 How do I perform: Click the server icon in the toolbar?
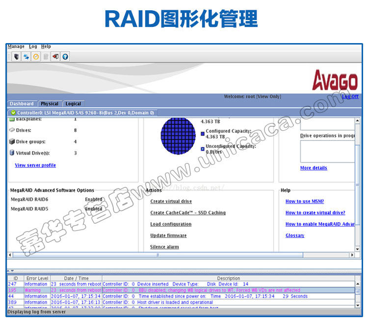pos(16,57)
